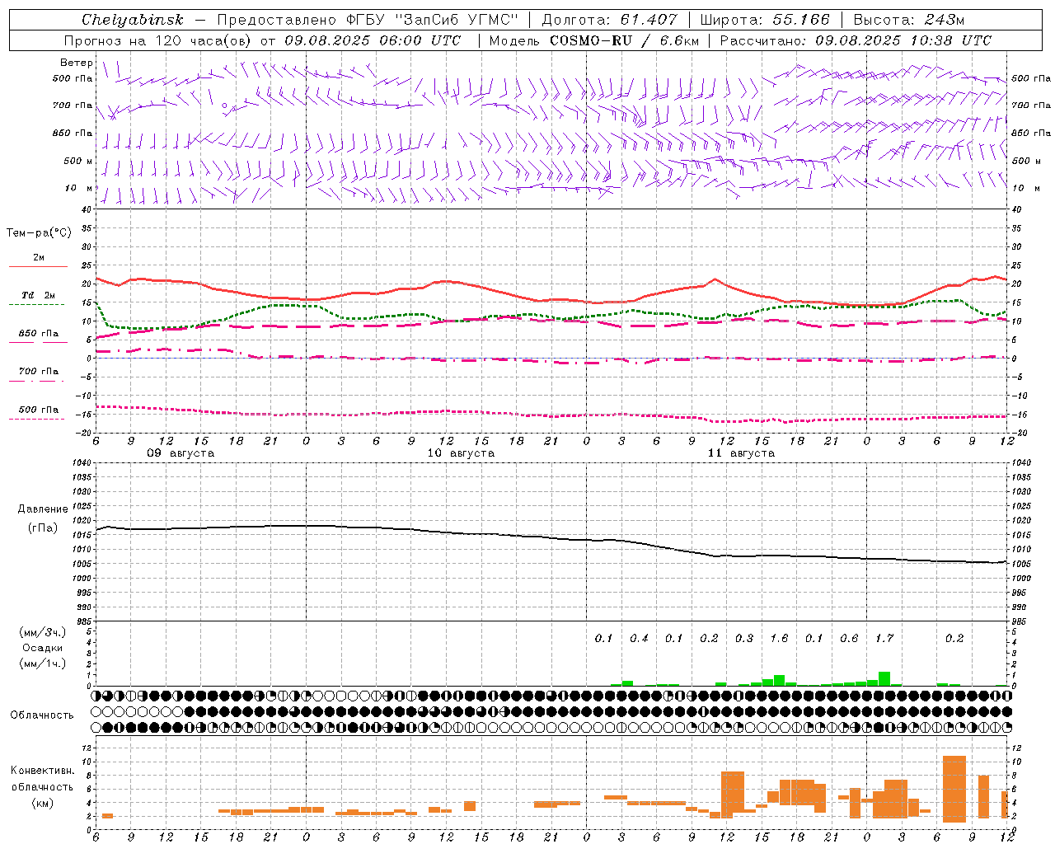Click the Осадки precipitation label

pyautogui.click(x=42, y=648)
